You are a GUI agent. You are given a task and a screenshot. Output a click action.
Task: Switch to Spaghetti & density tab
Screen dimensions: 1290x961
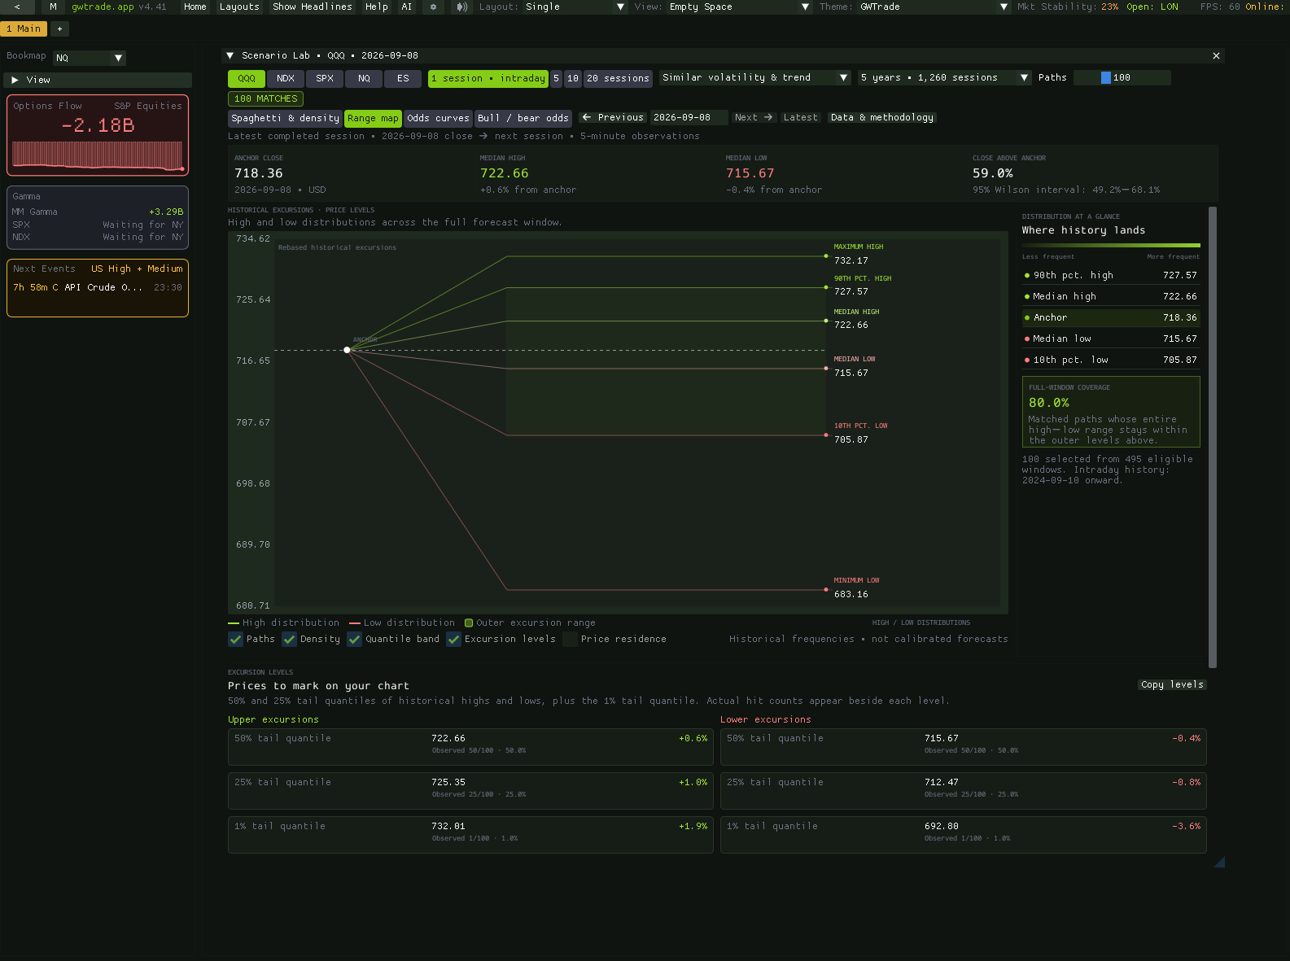coord(285,118)
